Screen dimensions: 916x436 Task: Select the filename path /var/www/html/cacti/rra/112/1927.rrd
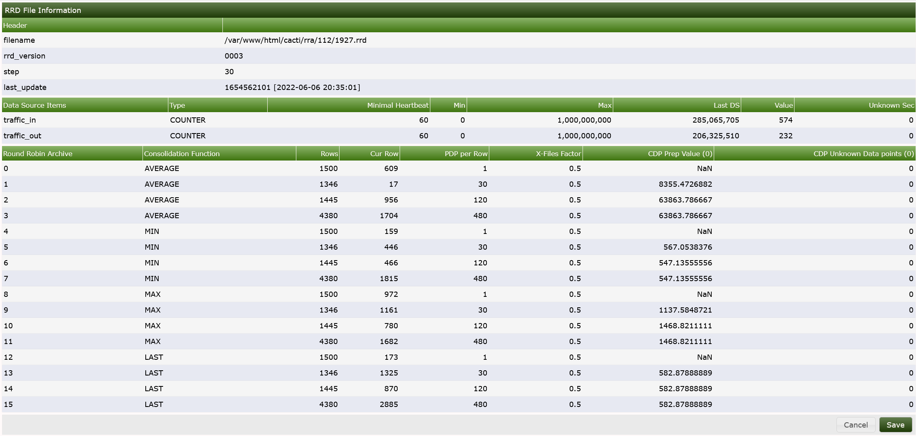coord(296,40)
